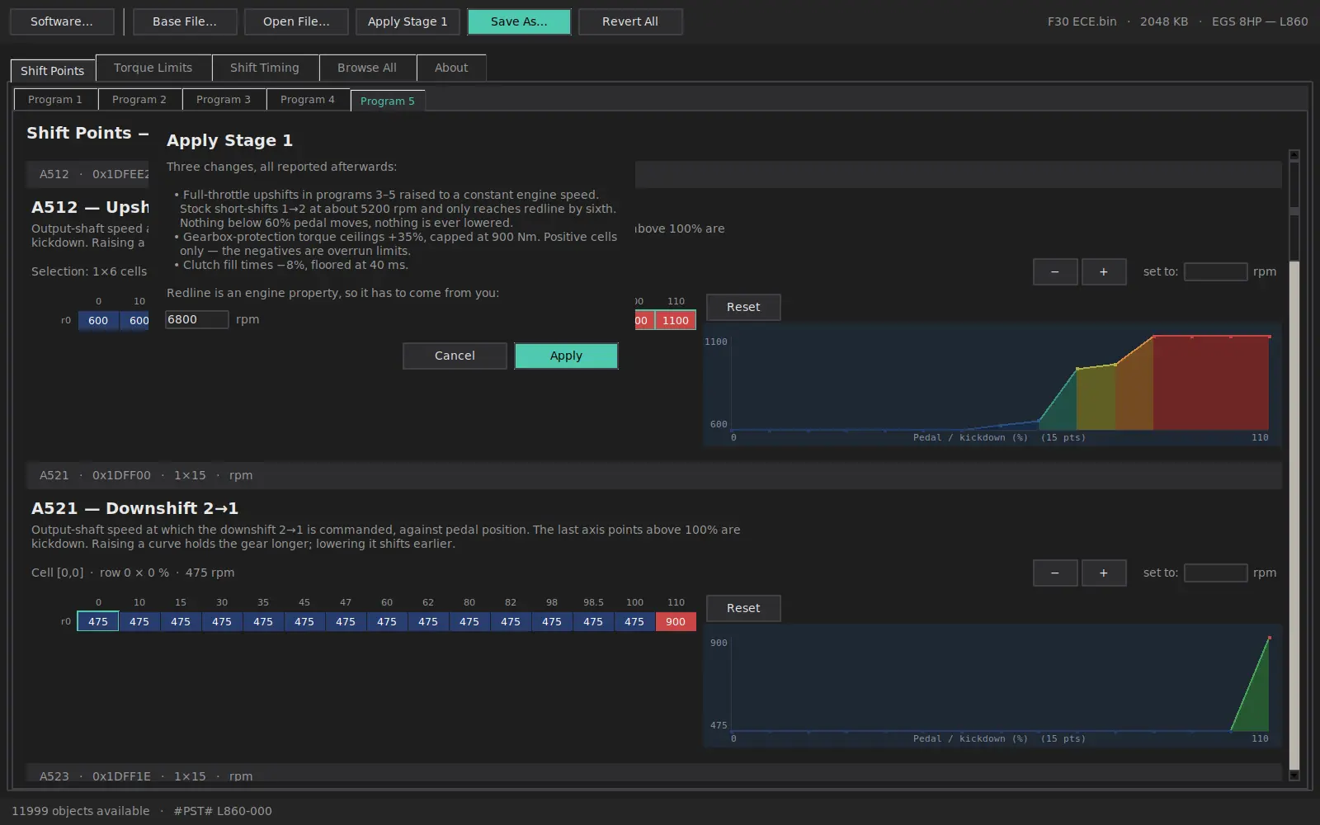Select the Program 5 sub-tab

[x=388, y=101]
